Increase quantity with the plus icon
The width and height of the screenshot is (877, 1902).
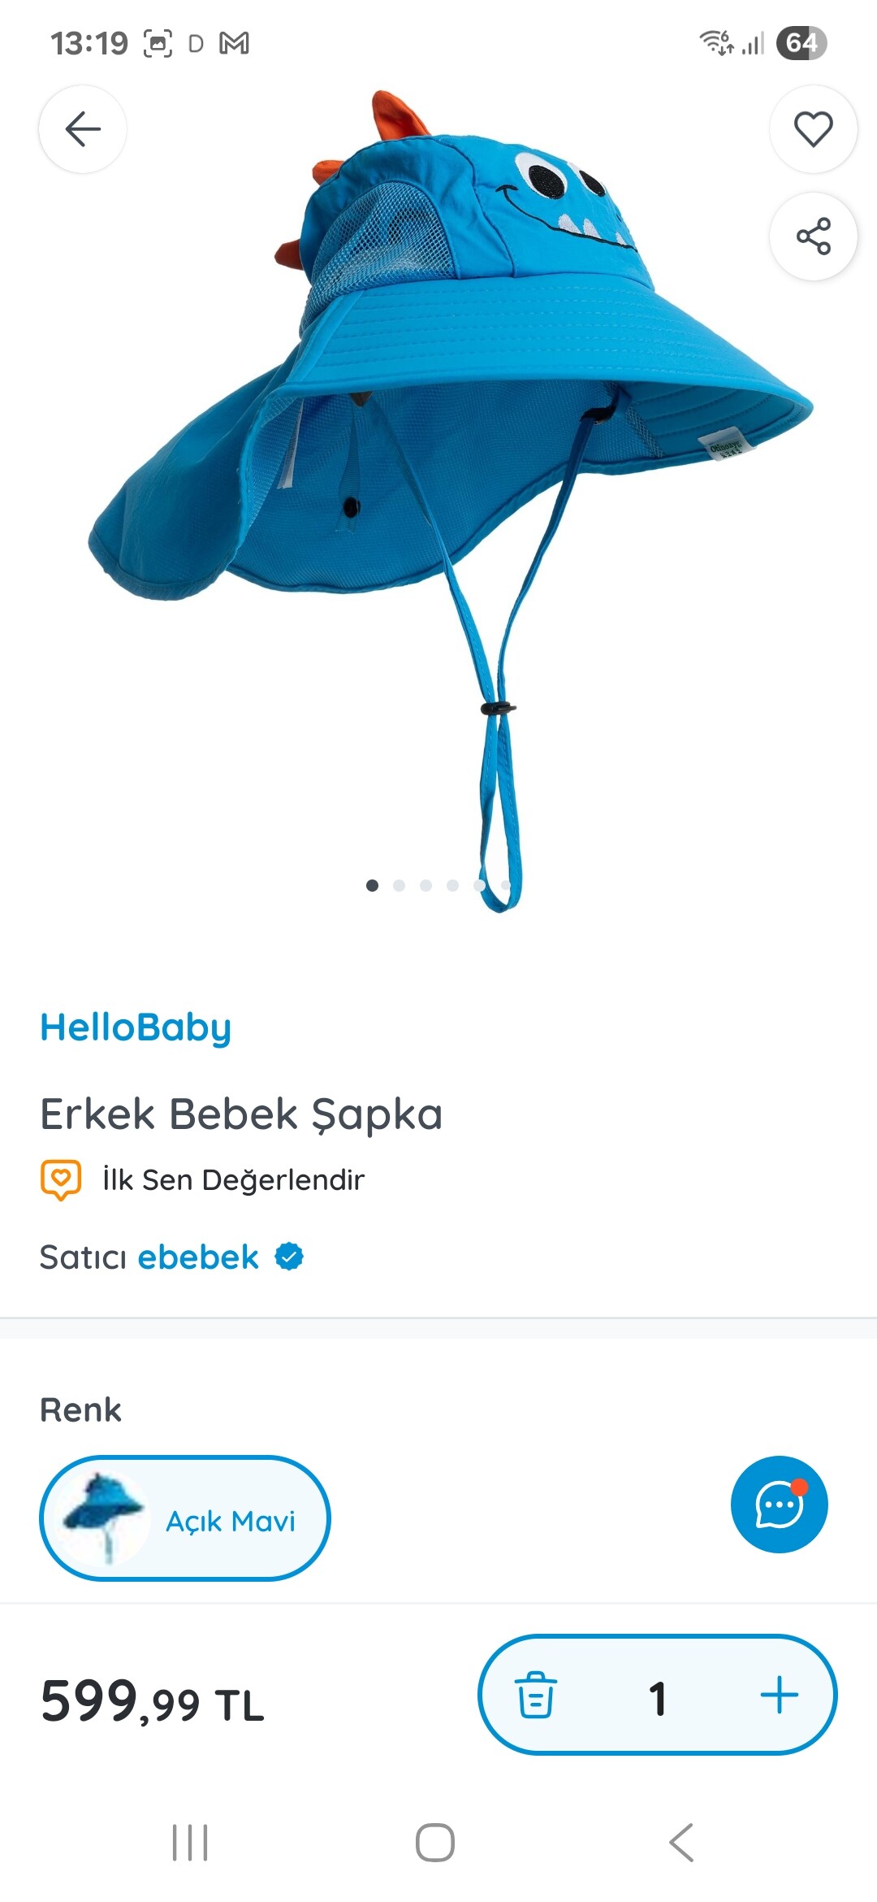coord(780,1695)
